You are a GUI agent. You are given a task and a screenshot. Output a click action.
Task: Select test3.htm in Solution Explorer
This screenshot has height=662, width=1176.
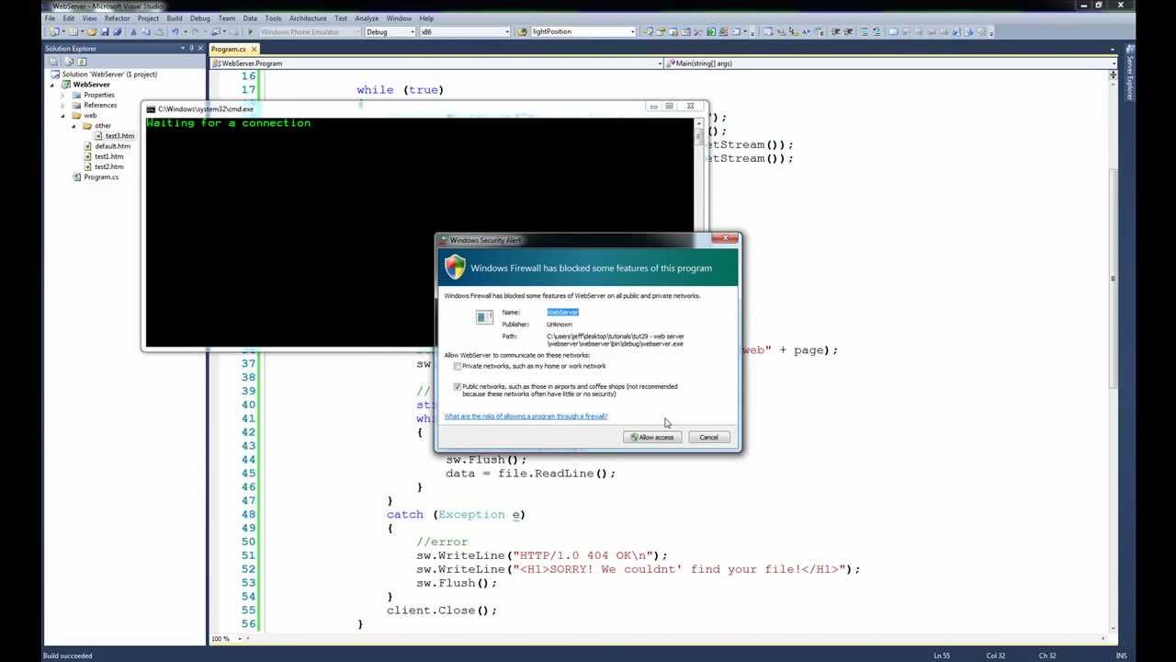(x=119, y=136)
